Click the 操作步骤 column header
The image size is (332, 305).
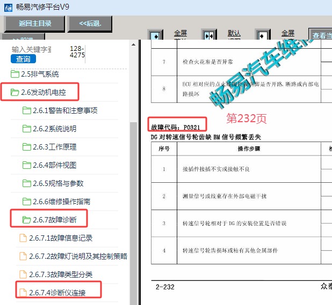click(249, 148)
